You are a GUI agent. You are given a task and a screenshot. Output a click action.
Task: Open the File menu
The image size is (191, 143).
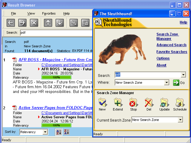point(13,13)
